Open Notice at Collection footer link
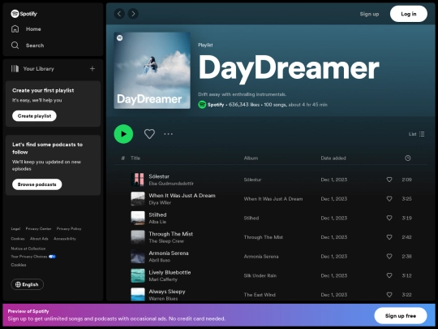Image resolution: width=438 pixels, height=329 pixels. tap(28, 249)
